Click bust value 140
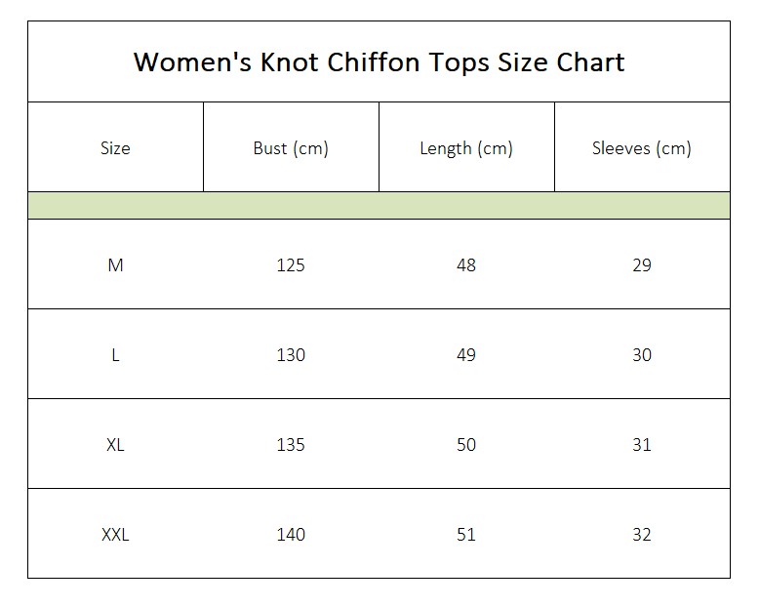Screen dimensions: 760x607 click(291, 534)
